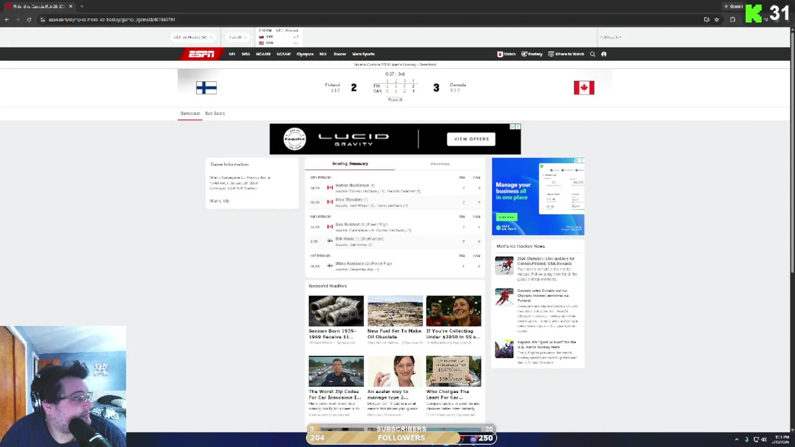The height and width of the screenshot is (447, 795).
Task: Open the NFL menu in ESPN navbar
Action: click(232, 54)
